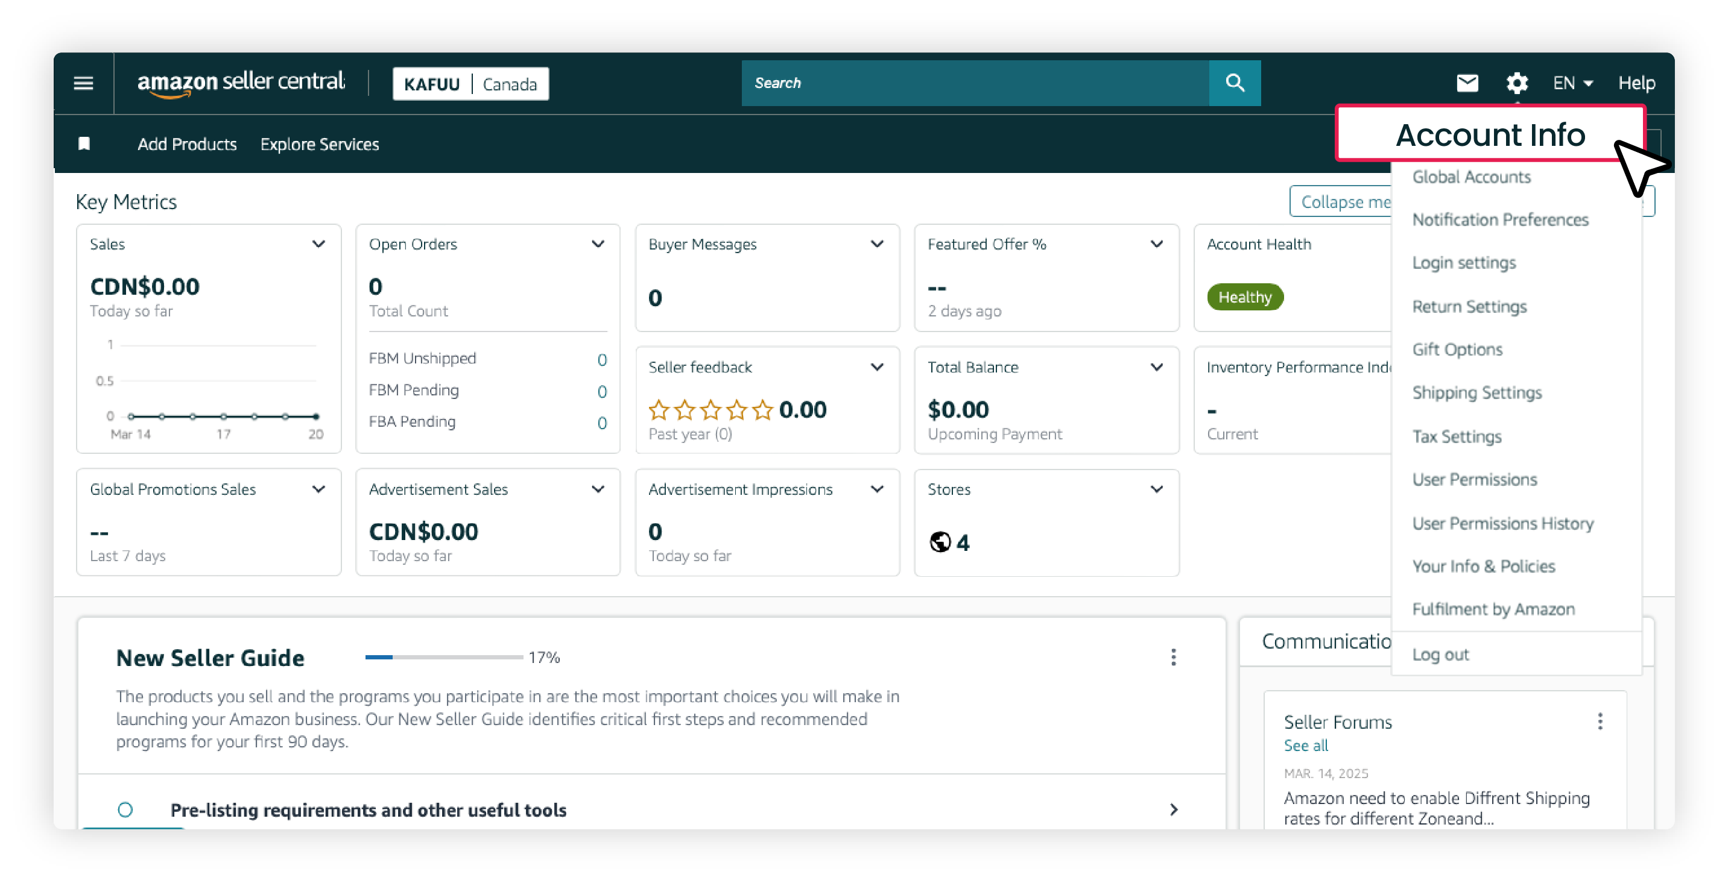Expand the Advertisement Impressions card chevron

click(877, 489)
